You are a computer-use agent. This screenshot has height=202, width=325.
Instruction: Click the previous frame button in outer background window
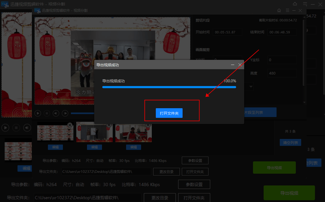pyautogui.click(x=27, y=128)
